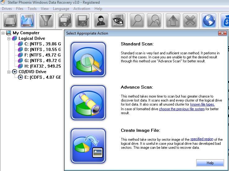Click the 'specified region' link
Viewport: 229px width, 171px height.
pos(202,139)
